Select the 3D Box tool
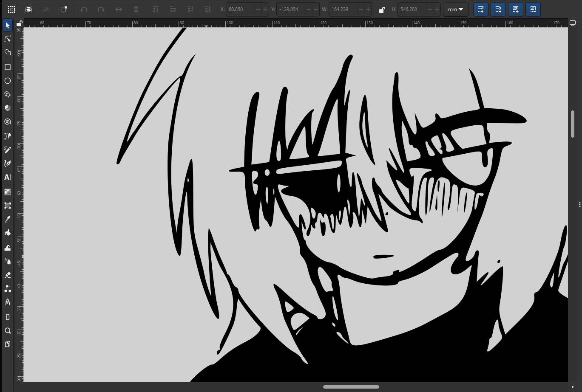The image size is (582, 392). pyautogui.click(x=8, y=108)
